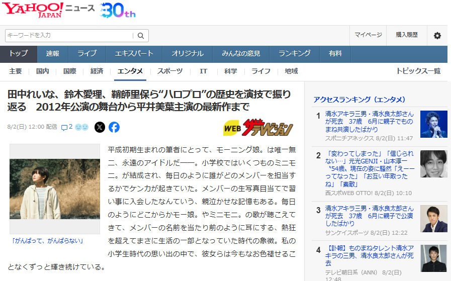Viewport: 451px width, 281px height.
Task: Open 購入履歴
Action: tap(407, 35)
